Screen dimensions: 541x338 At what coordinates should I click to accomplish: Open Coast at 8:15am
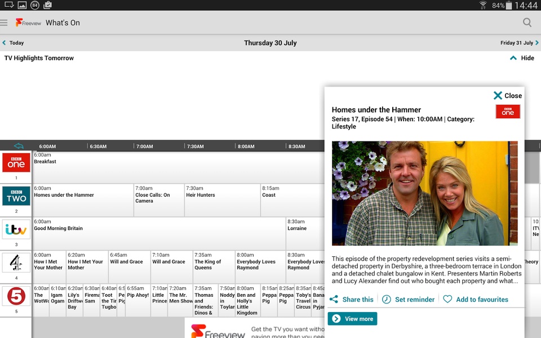[292, 201]
